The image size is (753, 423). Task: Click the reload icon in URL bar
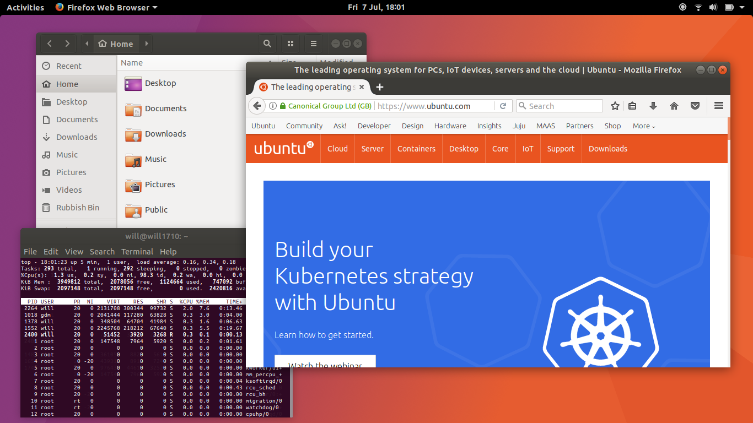[x=503, y=106]
